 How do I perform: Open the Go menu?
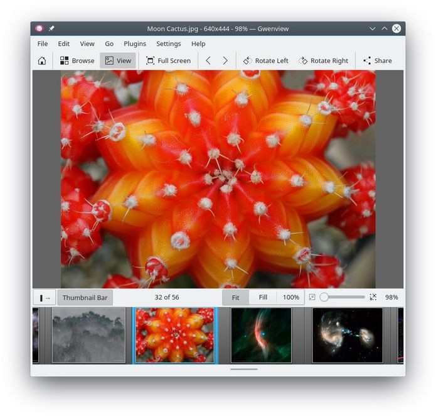click(109, 44)
